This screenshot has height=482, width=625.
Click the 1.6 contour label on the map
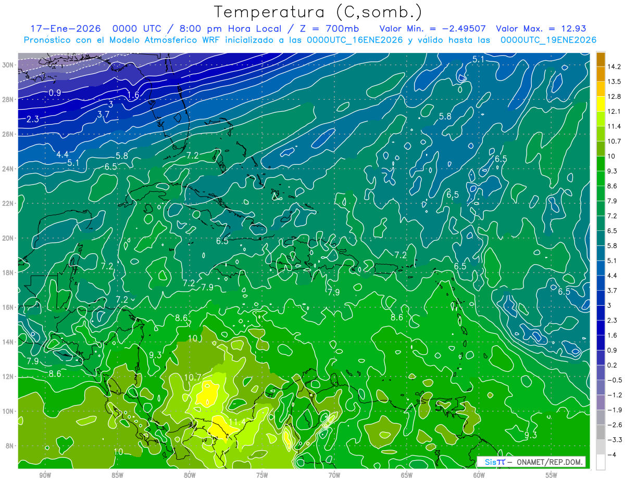coord(133,95)
